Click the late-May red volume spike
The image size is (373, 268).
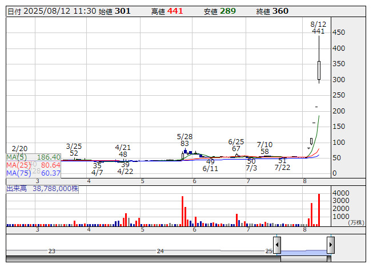pyautogui.click(x=183, y=211)
